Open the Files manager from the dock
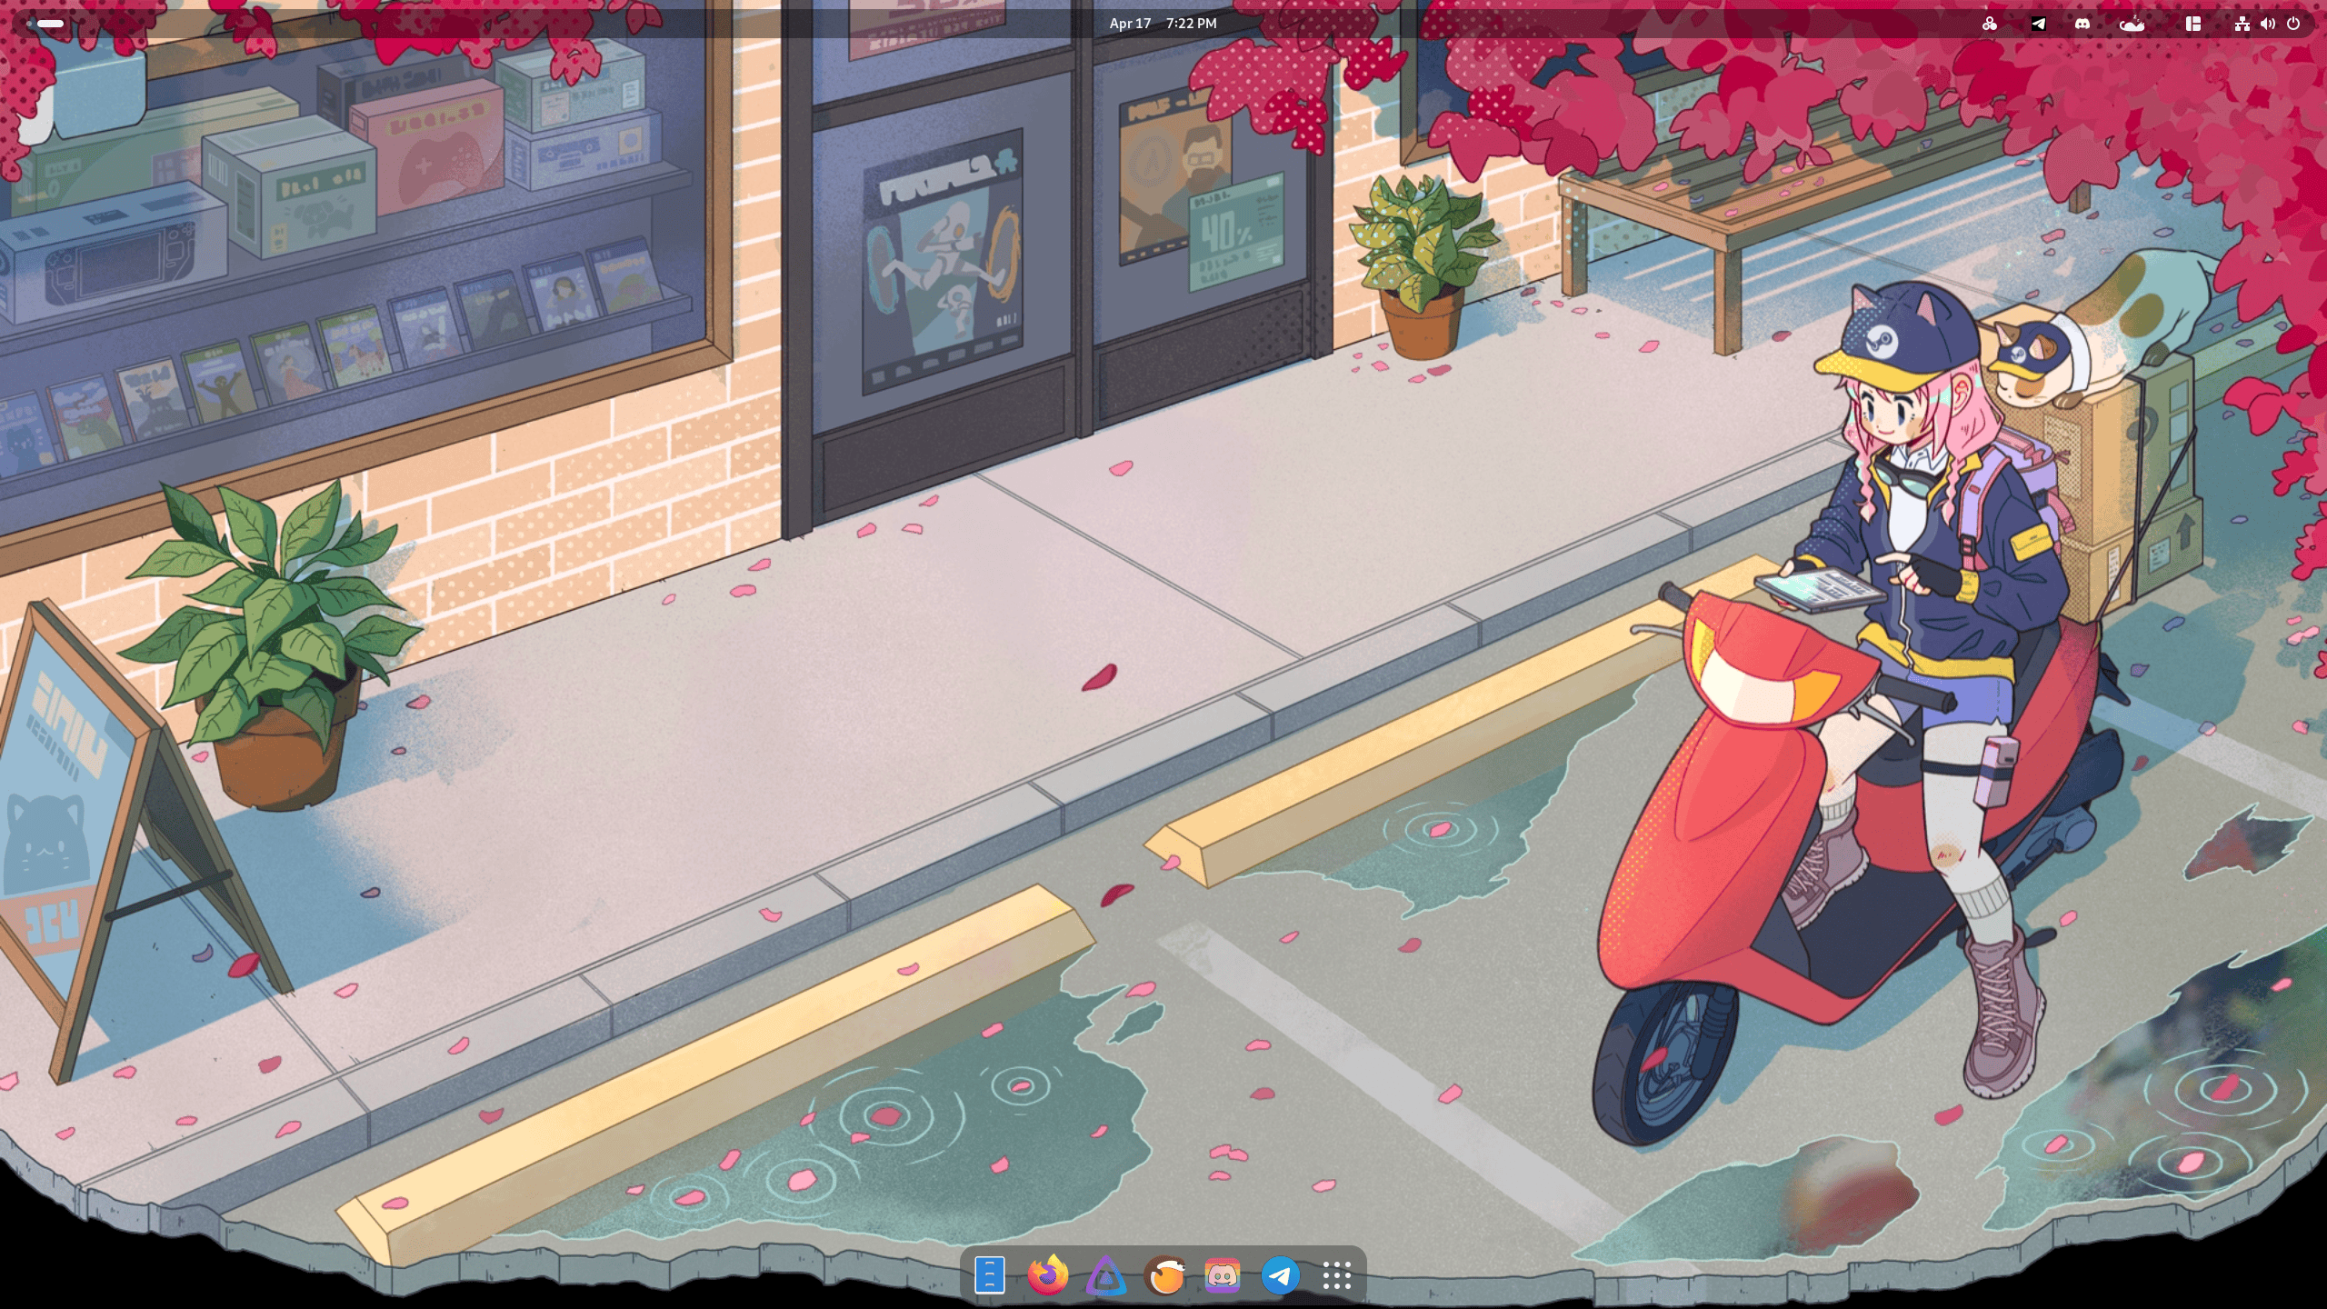The width and height of the screenshot is (2327, 1309). click(x=989, y=1275)
